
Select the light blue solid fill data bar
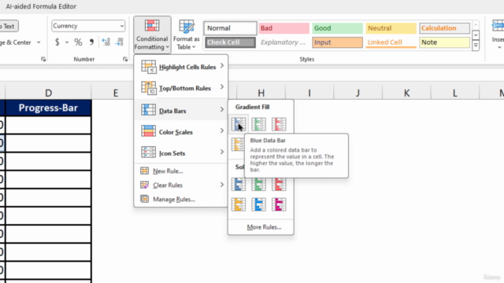[x=259, y=204]
